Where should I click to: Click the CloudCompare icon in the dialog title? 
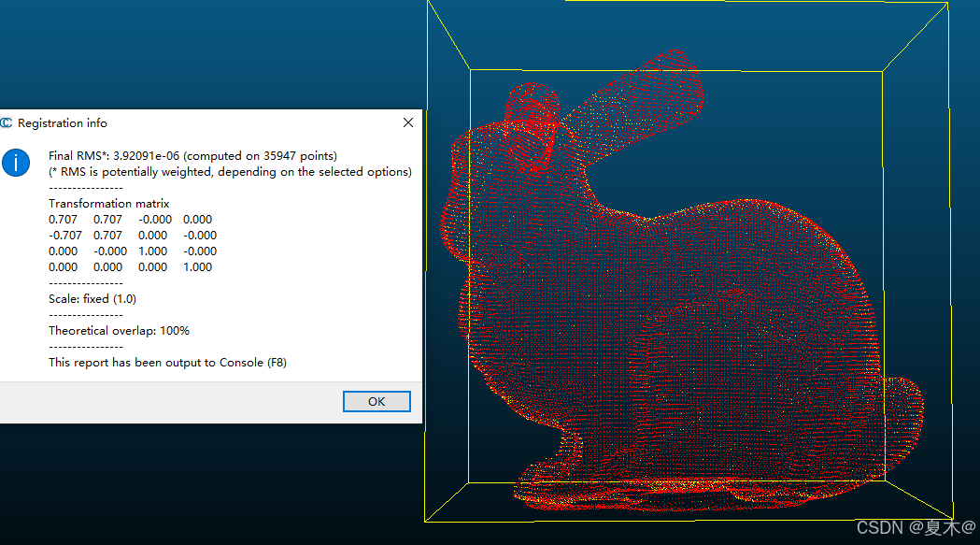pyautogui.click(x=7, y=122)
